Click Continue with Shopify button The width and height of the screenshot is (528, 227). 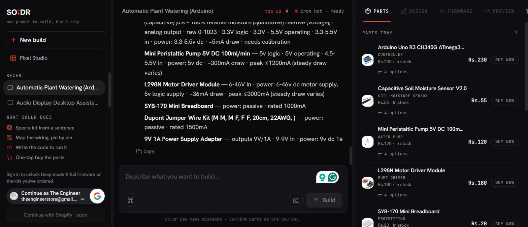coord(56,215)
